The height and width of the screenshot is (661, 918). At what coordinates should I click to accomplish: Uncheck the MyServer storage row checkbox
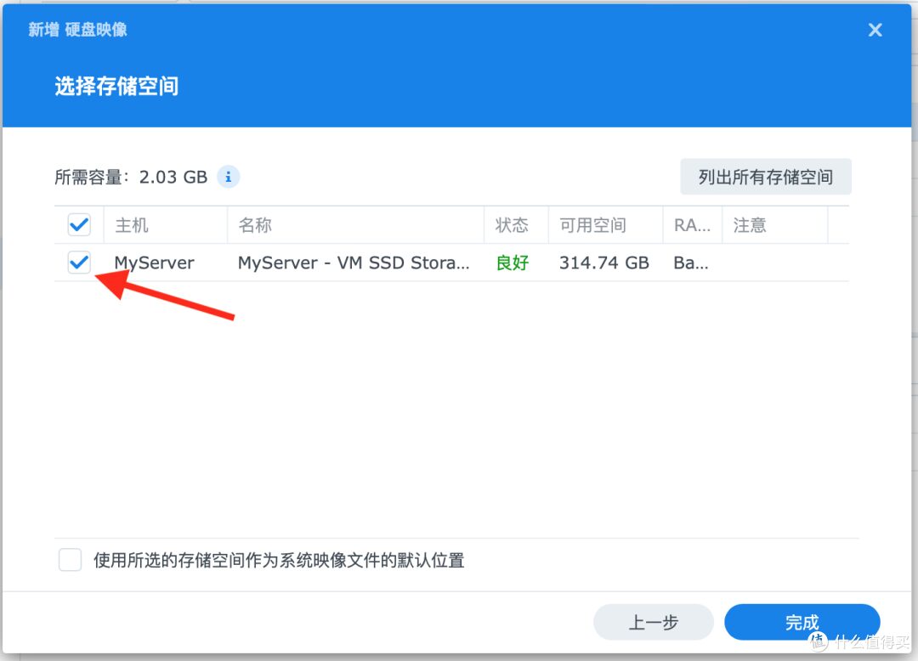[x=79, y=263]
